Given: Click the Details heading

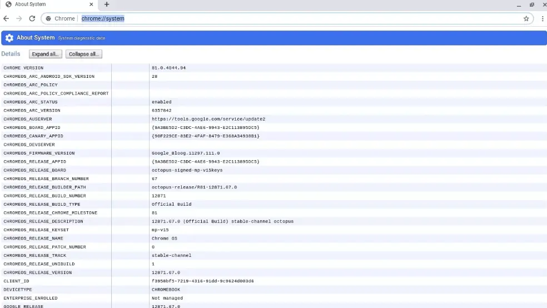Looking at the screenshot, I should click(11, 54).
